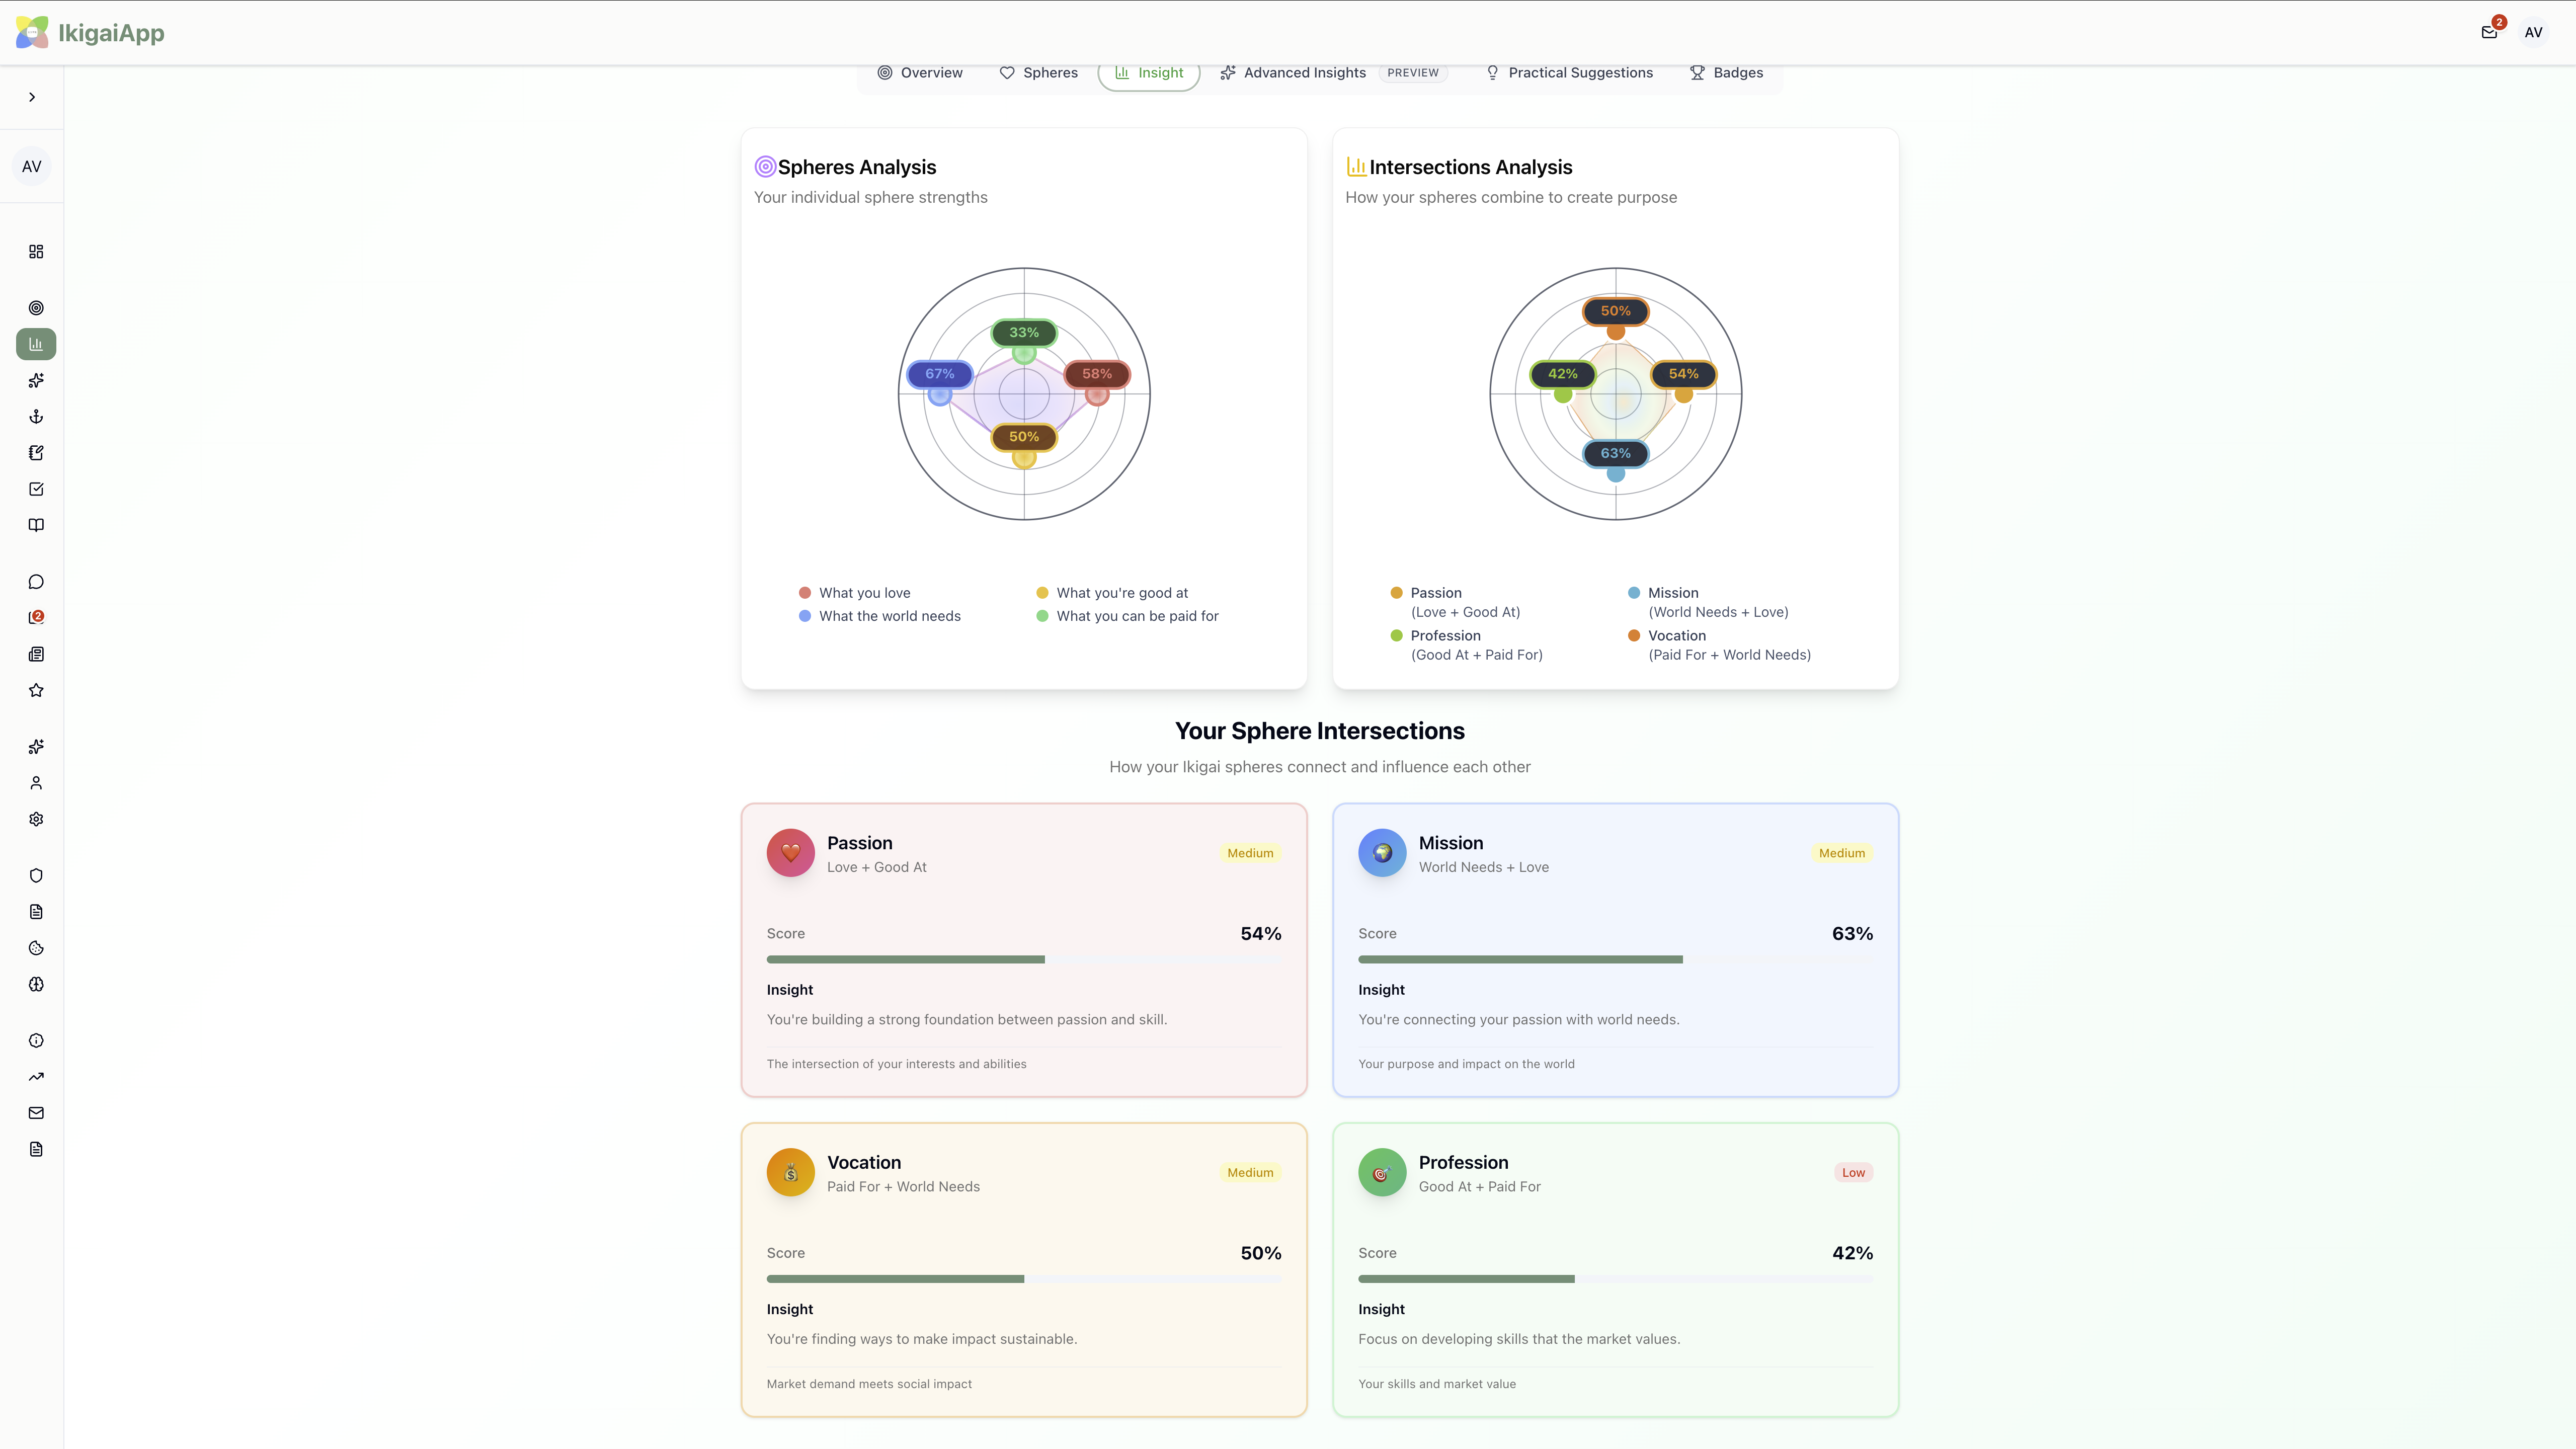Open the chat bubble icon in sidebar

click(36, 582)
